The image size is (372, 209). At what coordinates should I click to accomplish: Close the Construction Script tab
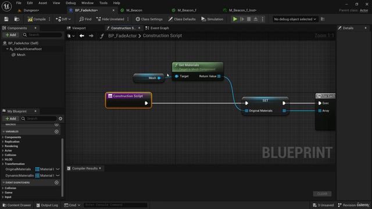139,28
